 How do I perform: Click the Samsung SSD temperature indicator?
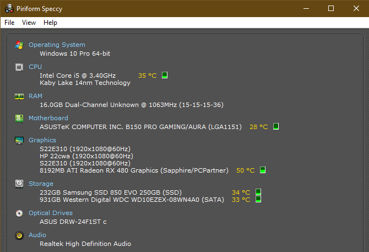point(258,192)
